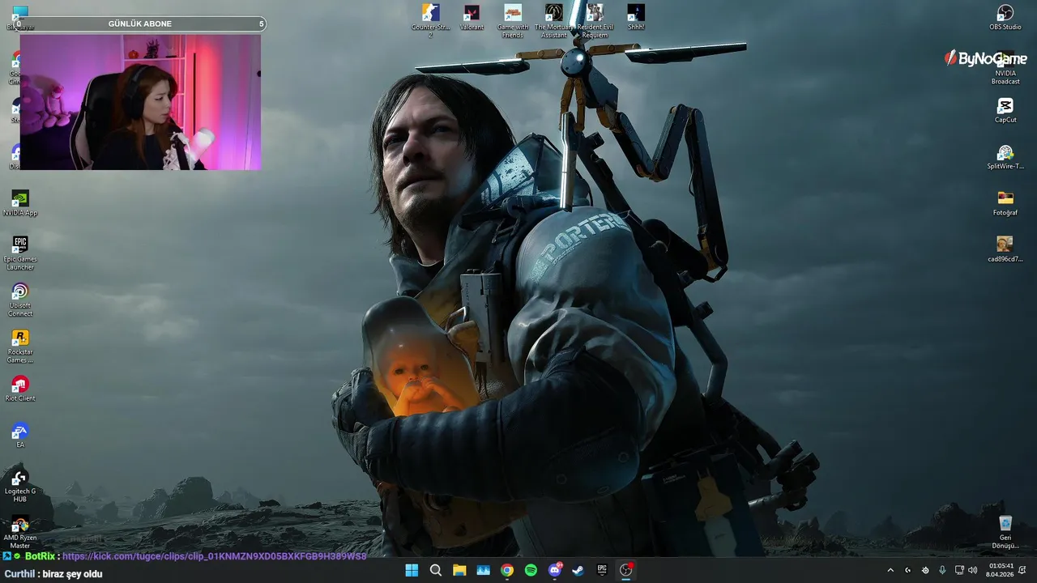The width and height of the screenshot is (1037, 583).
Task: Open the Geri Dönüşüm recycle bin
Action: point(1005,531)
